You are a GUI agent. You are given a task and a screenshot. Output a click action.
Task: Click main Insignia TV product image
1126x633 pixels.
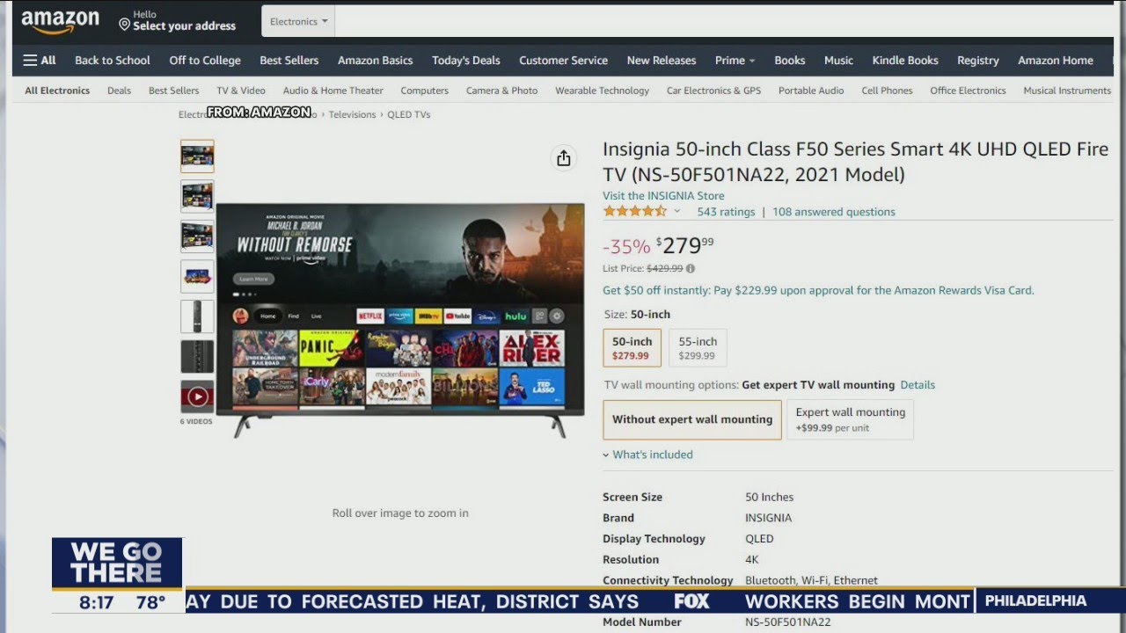[400, 320]
